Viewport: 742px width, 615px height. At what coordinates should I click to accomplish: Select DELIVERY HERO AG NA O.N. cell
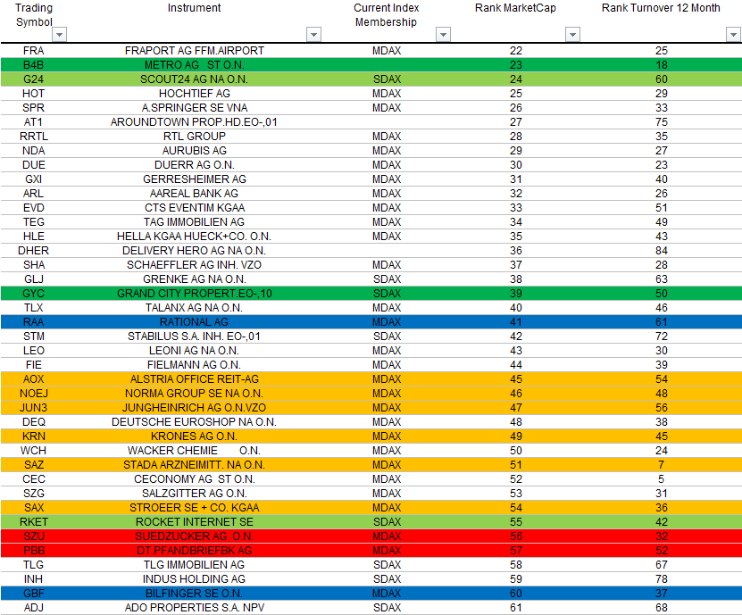coord(195,250)
